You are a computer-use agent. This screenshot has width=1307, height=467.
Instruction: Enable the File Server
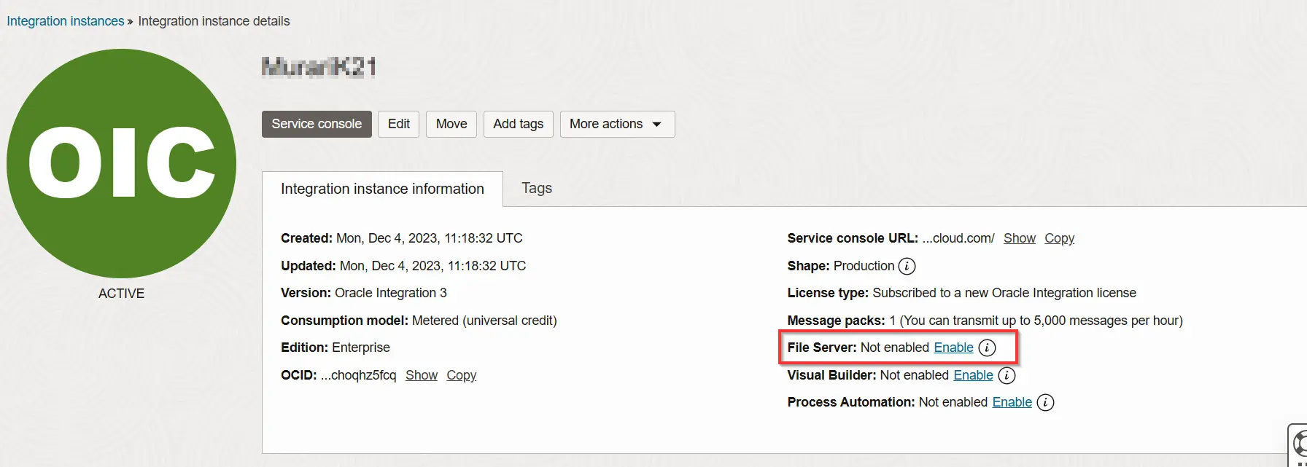(953, 348)
